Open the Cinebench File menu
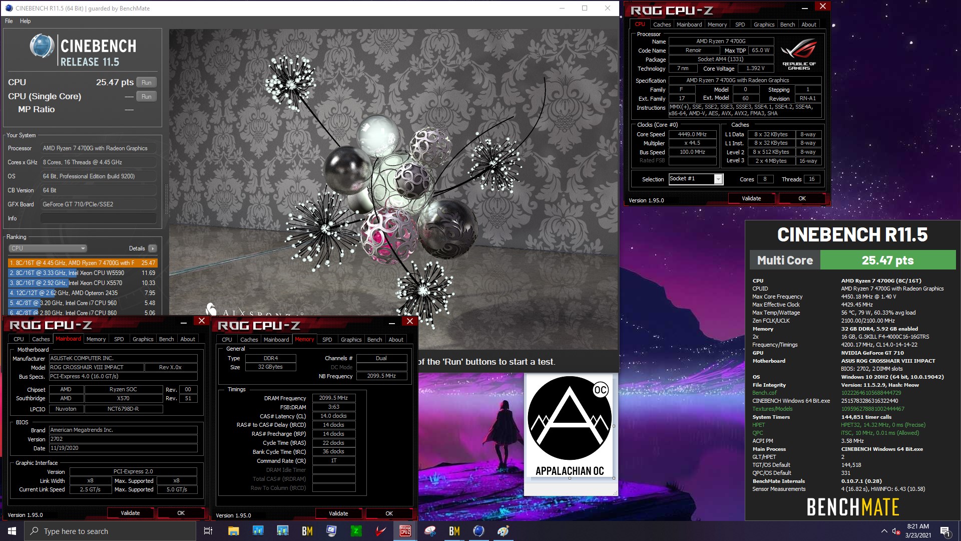The width and height of the screenshot is (961, 541). point(9,21)
